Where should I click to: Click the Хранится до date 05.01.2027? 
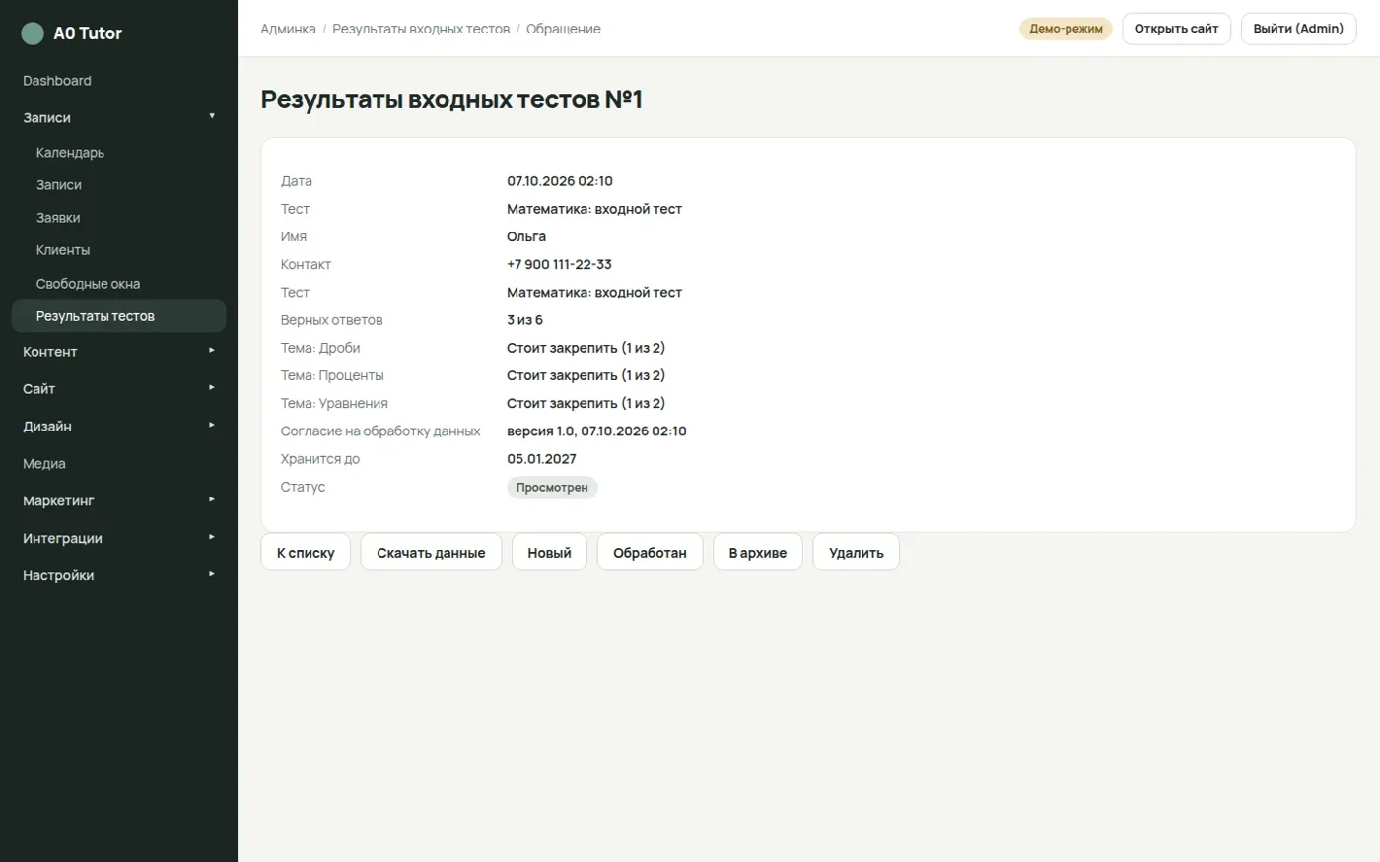541,459
